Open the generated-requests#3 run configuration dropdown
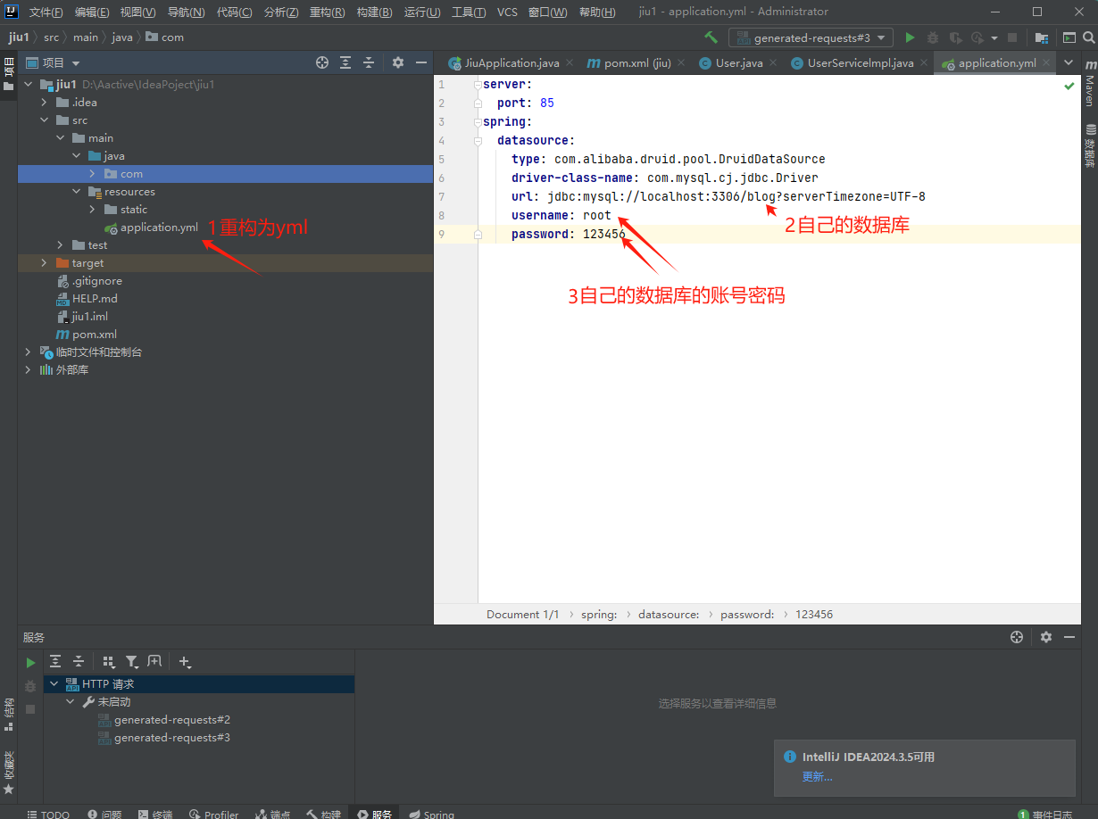This screenshot has width=1098, height=819. [811, 37]
